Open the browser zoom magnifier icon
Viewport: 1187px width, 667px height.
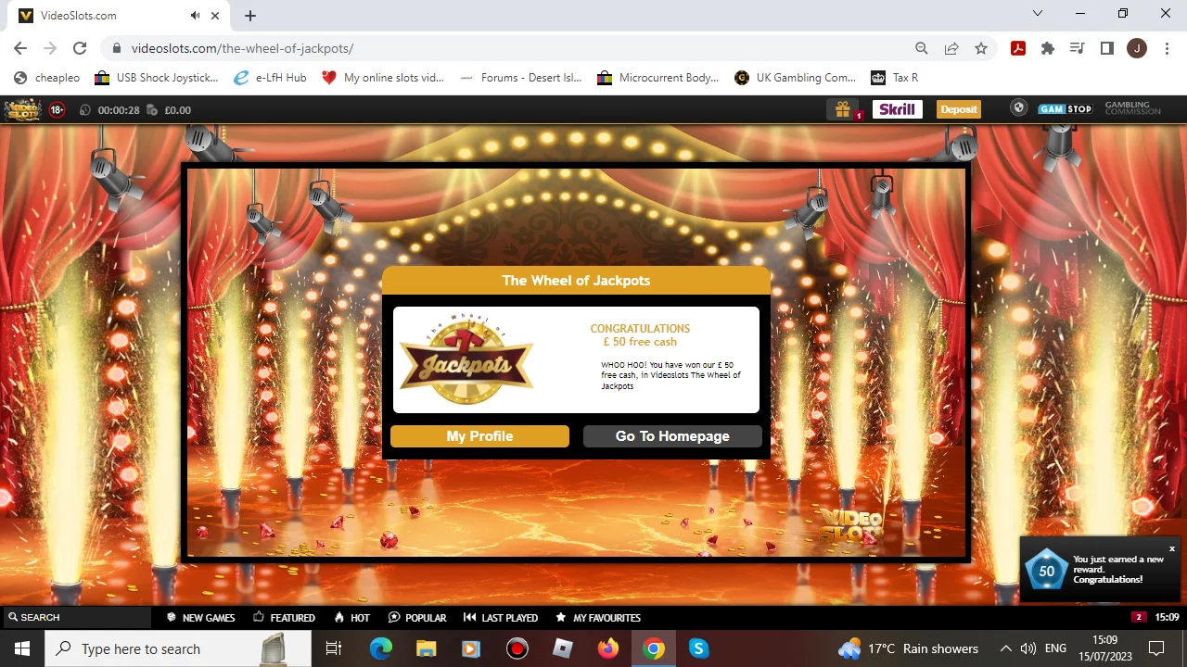pyautogui.click(x=922, y=48)
